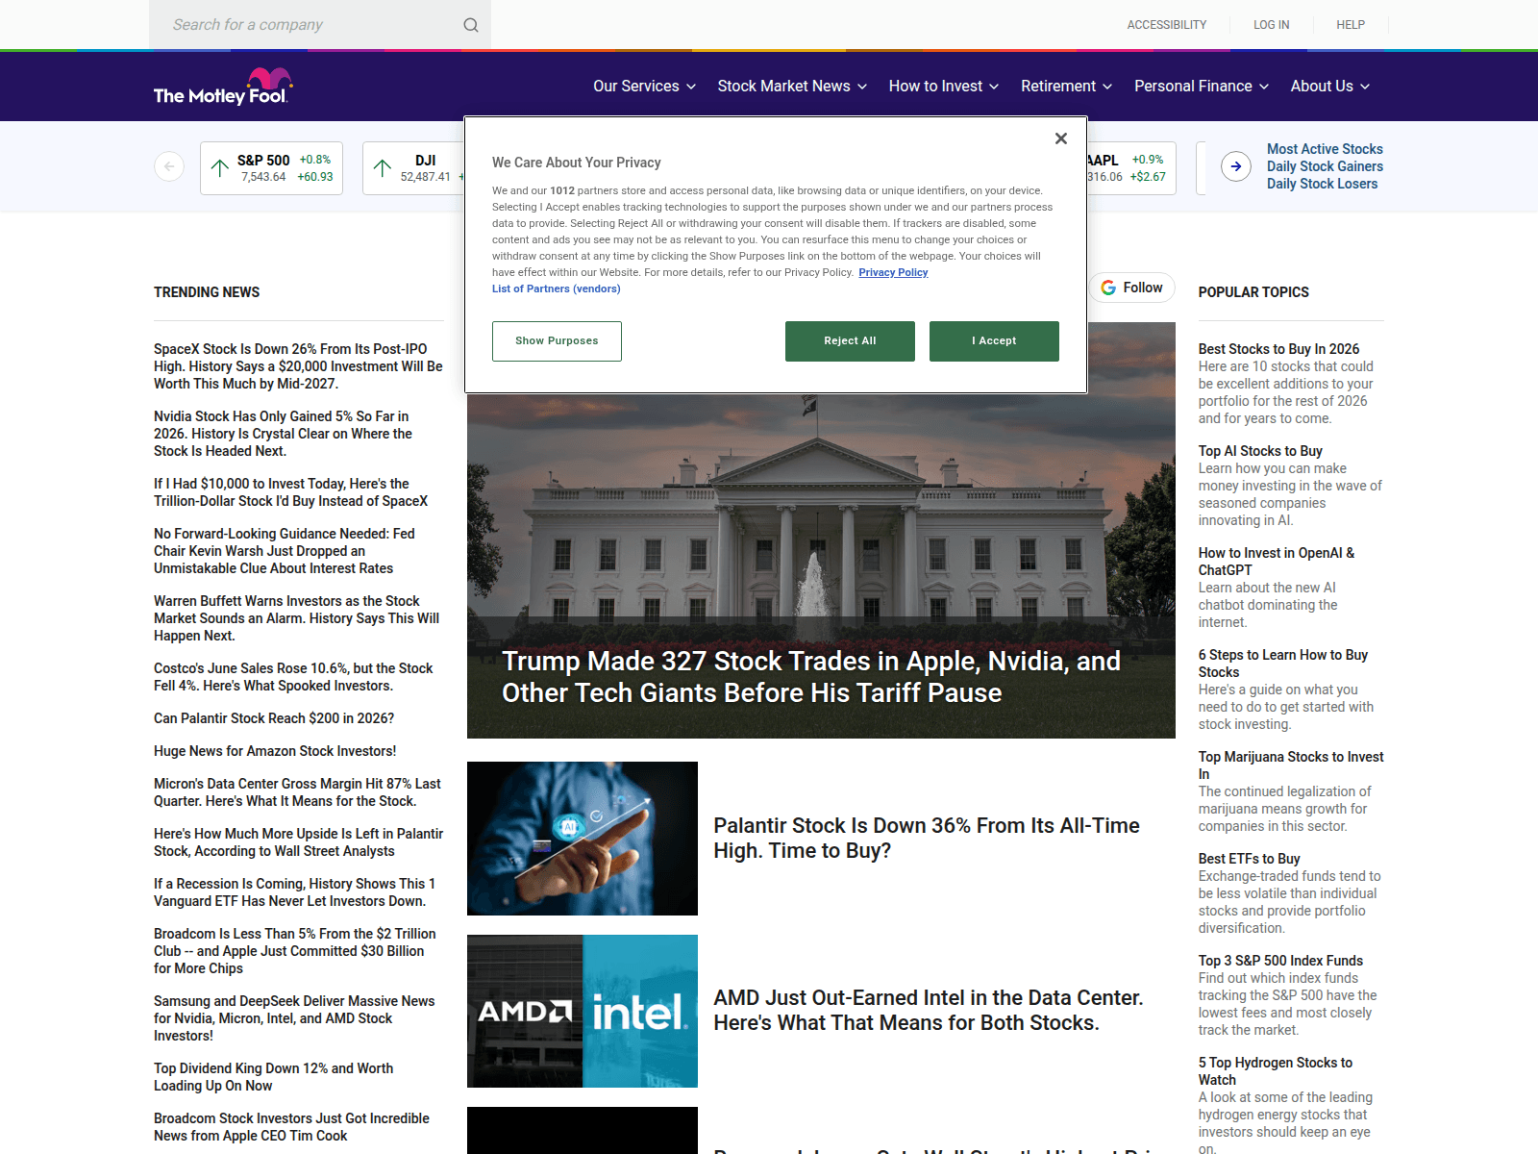
Task: Open The Motley Fool logo home link
Action: point(223,87)
